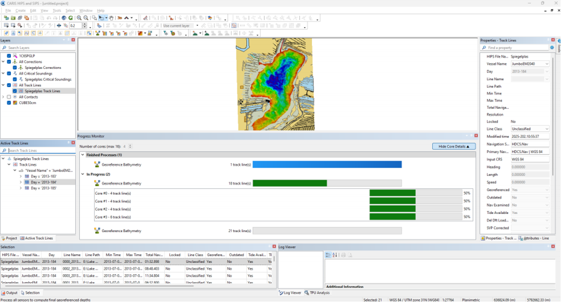561x302 pixels.
Task: Click the Hide Core Details button
Action: click(x=453, y=146)
